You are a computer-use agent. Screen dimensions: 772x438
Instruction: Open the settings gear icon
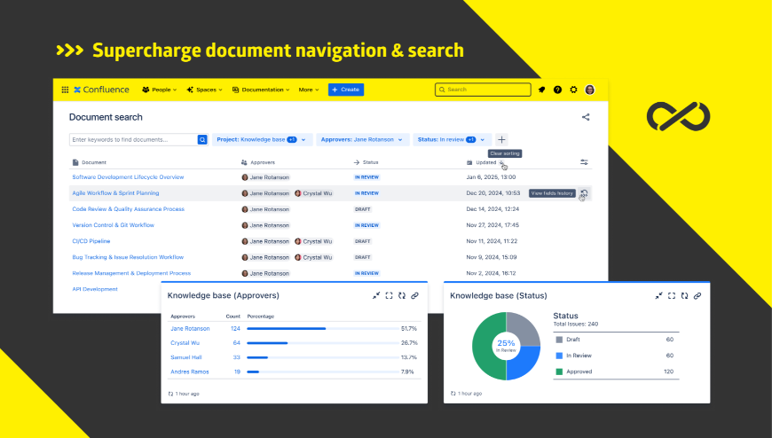click(x=573, y=90)
